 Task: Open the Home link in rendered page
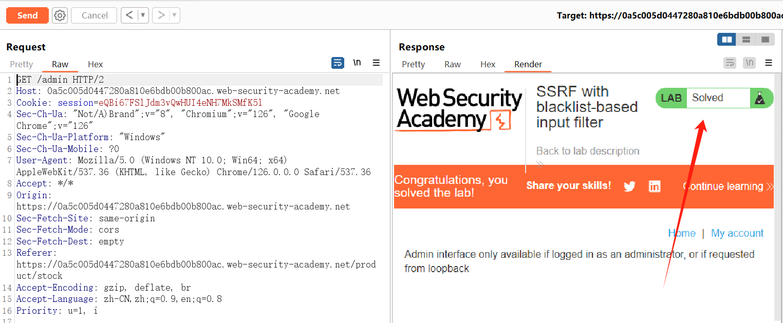pos(682,233)
